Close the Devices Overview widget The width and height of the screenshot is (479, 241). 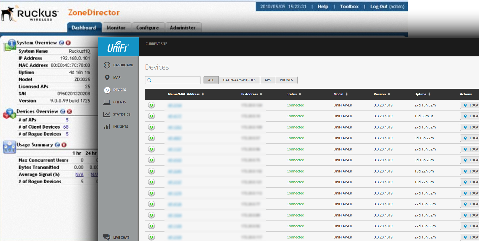point(69,112)
